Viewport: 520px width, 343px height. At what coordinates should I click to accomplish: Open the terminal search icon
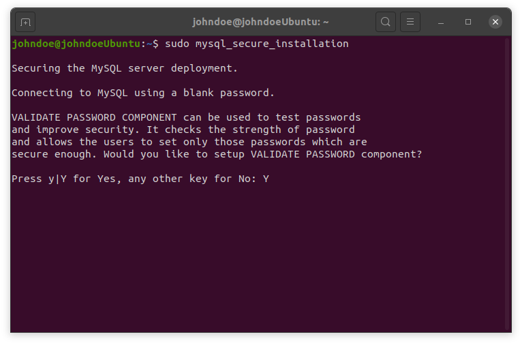pyautogui.click(x=385, y=22)
